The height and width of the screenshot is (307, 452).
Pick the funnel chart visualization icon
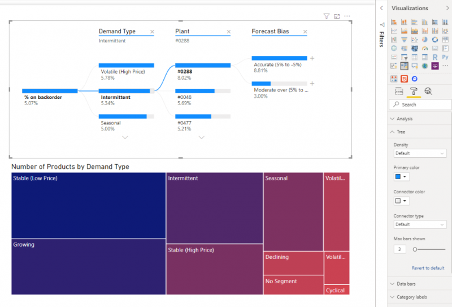pos(404,40)
